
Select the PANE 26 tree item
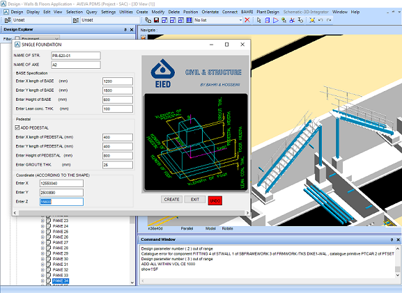(61, 237)
